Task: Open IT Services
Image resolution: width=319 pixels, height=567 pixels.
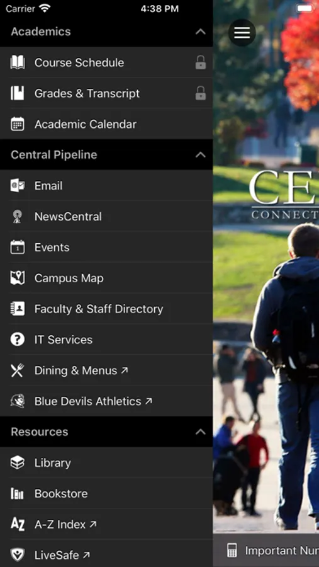Action: tap(106, 339)
